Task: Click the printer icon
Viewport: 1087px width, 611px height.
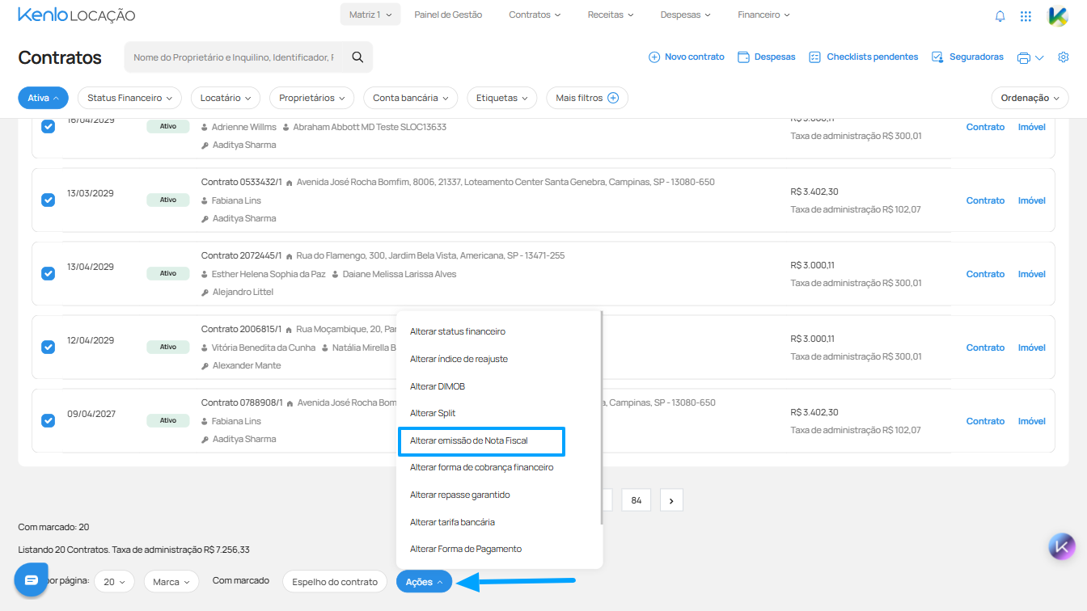Action: click(1024, 57)
